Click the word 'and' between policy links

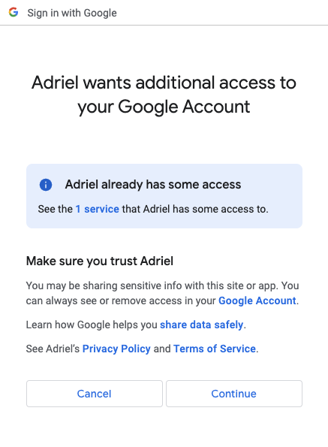[x=162, y=349]
